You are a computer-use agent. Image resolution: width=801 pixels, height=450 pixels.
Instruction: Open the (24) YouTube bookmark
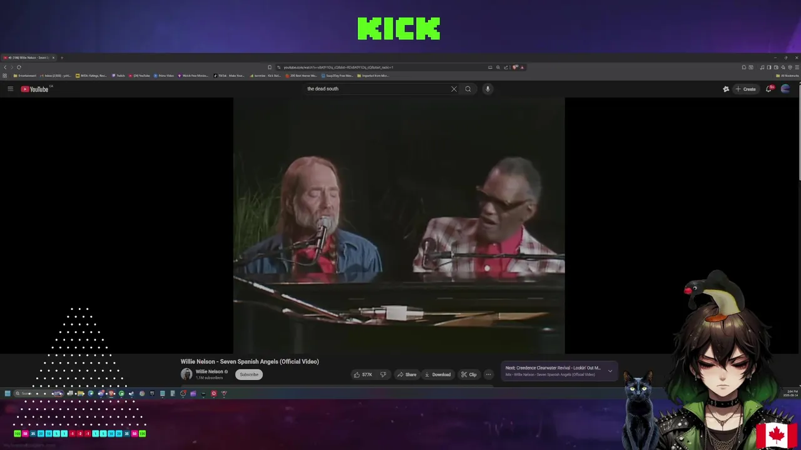pyautogui.click(x=139, y=76)
